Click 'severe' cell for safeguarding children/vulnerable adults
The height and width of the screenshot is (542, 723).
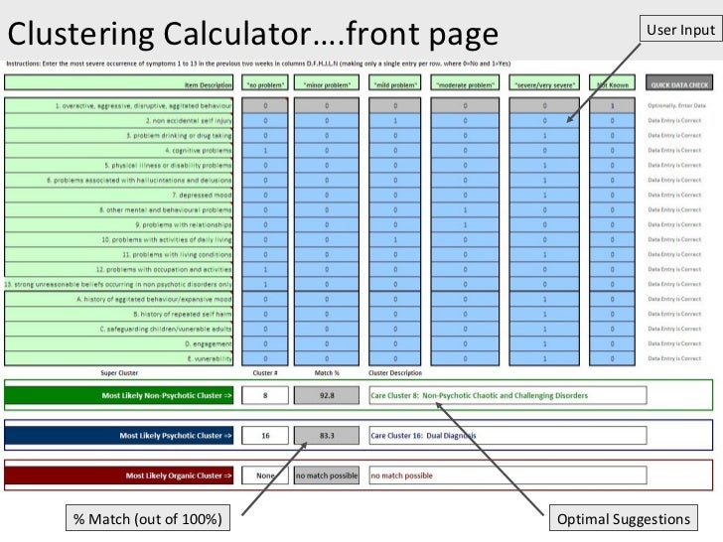[x=544, y=329]
